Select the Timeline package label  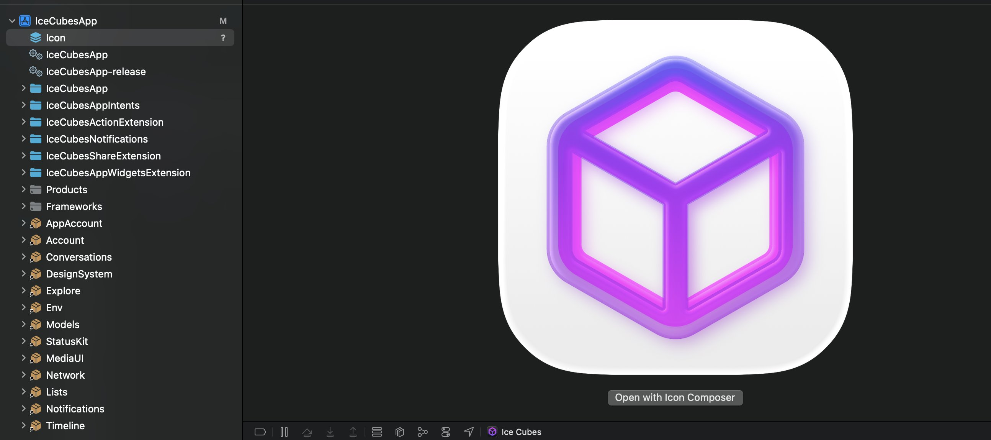(x=65, y=426)
